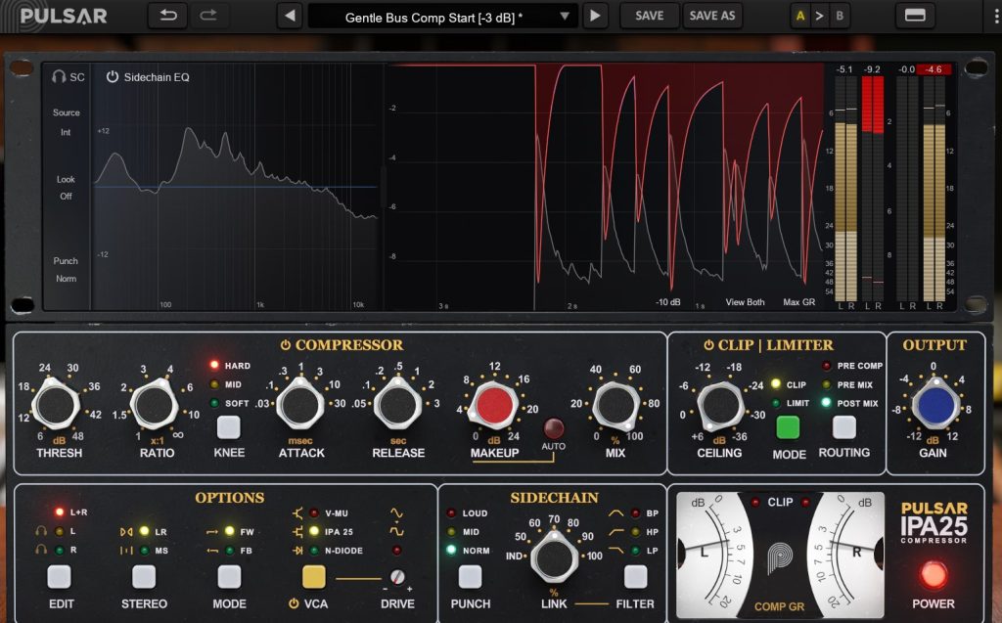Click the Max GR label in graph
The width and height of the screenshot is (1002, 623).
(798, 302)
